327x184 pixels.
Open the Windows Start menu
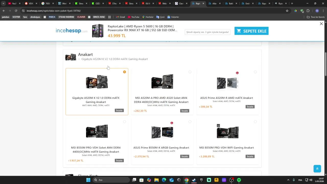coord(88,180)
